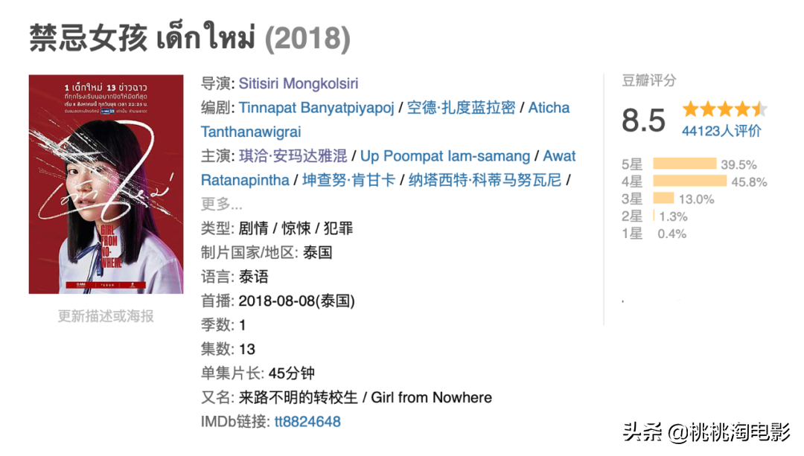Viewport: 804px width, 456px height.
Task: Click the Girl from Nowhere poster thumbnail
Action: pyautogui.click(x=106, y=184)
